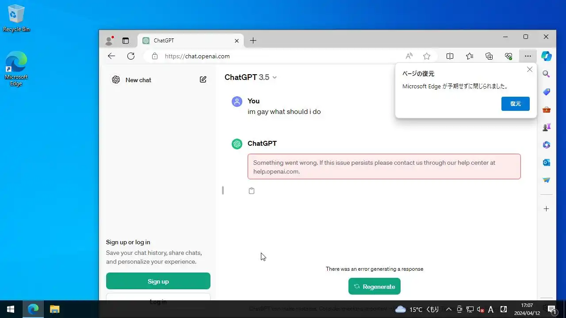Open sidebar search icon
The width and height of the screenshot is (566, 318).
coord(547,74)
